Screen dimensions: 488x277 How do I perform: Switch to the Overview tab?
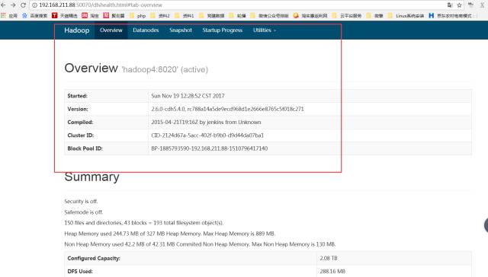point(111,30)
